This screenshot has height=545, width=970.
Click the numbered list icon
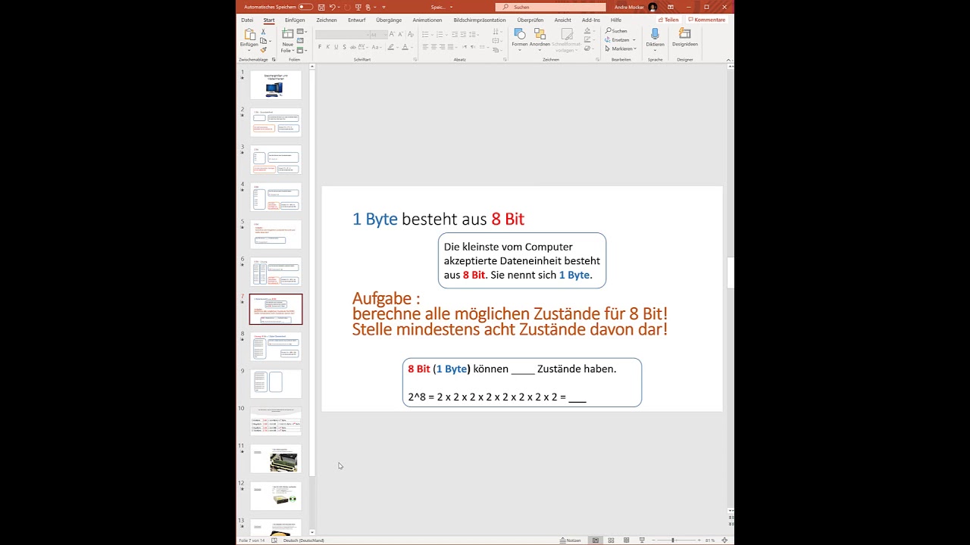(440, 34)
